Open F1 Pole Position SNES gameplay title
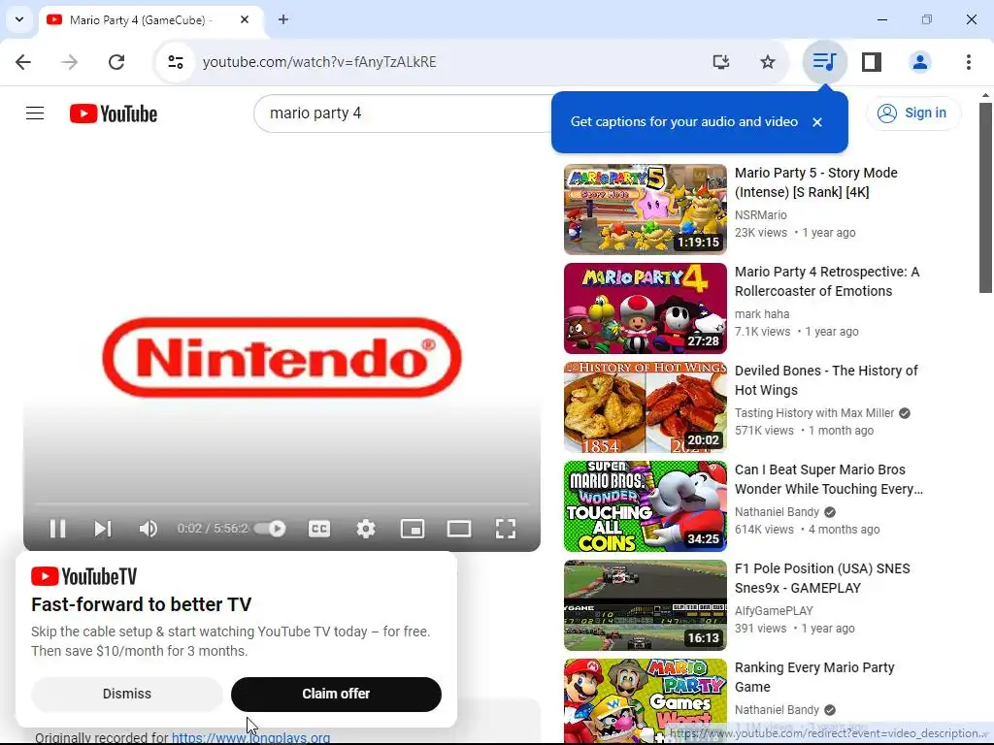 tap(822, 578)
